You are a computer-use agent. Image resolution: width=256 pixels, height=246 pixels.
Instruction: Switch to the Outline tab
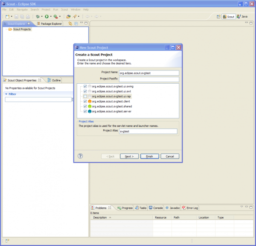click(x=54, y=80)
